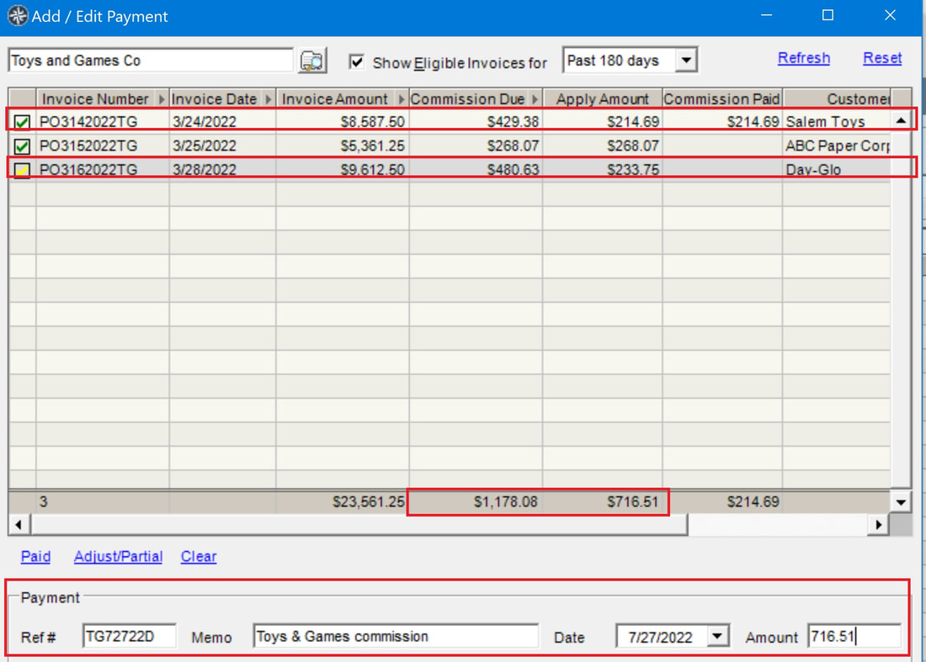Open Invoice Number column arrow
Image resolution: width=926 pixels, height=662 pixels.
click(162, 99)
